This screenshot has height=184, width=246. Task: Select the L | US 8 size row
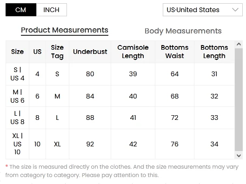pyautogui.click(x=120, y=118)
